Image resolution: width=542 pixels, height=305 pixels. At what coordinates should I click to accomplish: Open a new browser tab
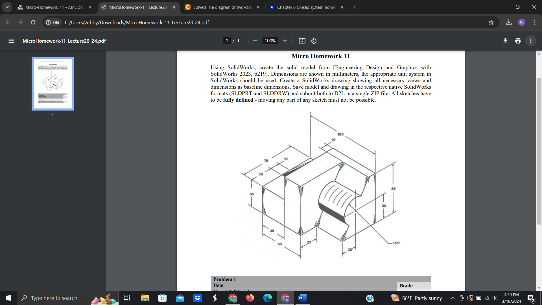[x=355, y=7]
